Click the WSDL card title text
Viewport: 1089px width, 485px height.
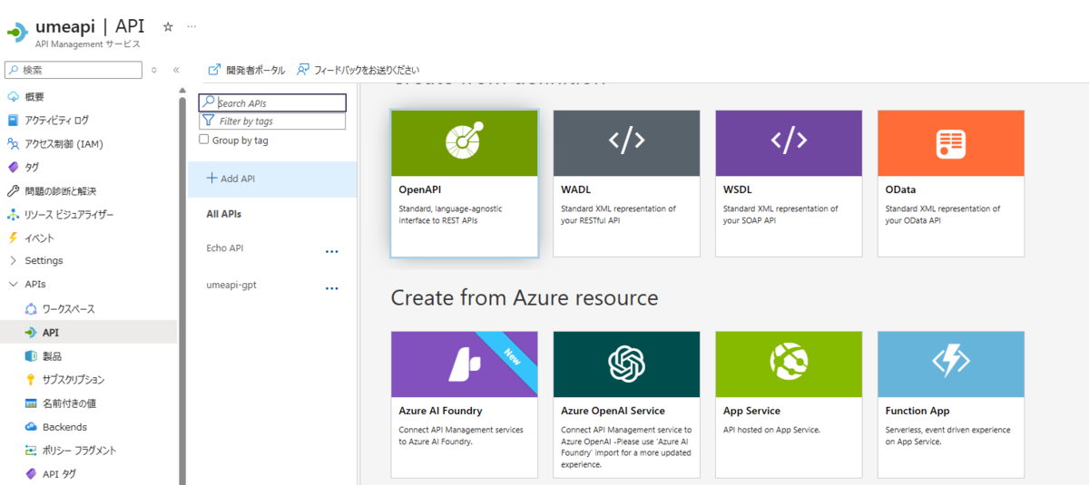[x=738, y=189]
